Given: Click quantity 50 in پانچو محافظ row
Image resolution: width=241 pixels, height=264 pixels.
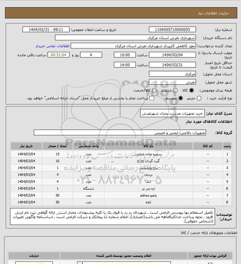Looking at the screenshot, I should click(x=58, y=195).
